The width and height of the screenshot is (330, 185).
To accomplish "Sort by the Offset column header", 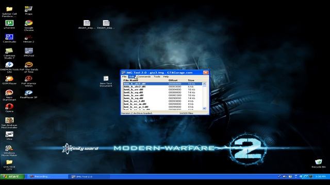I will pyautogui.click(x=173, y=80).
